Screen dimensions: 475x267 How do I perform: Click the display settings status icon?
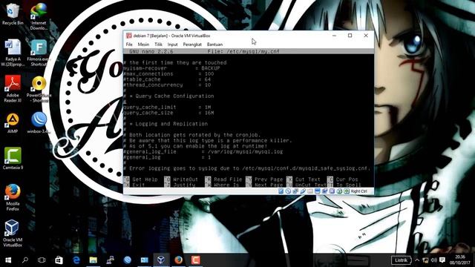click(317, 191)
